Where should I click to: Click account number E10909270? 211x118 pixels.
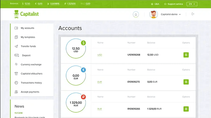click(134, 82)
